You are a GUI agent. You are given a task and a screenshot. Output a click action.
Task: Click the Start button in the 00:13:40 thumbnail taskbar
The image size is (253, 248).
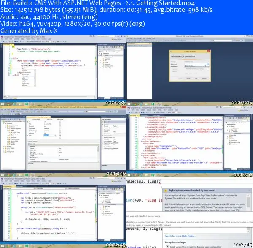pos(2,175)
